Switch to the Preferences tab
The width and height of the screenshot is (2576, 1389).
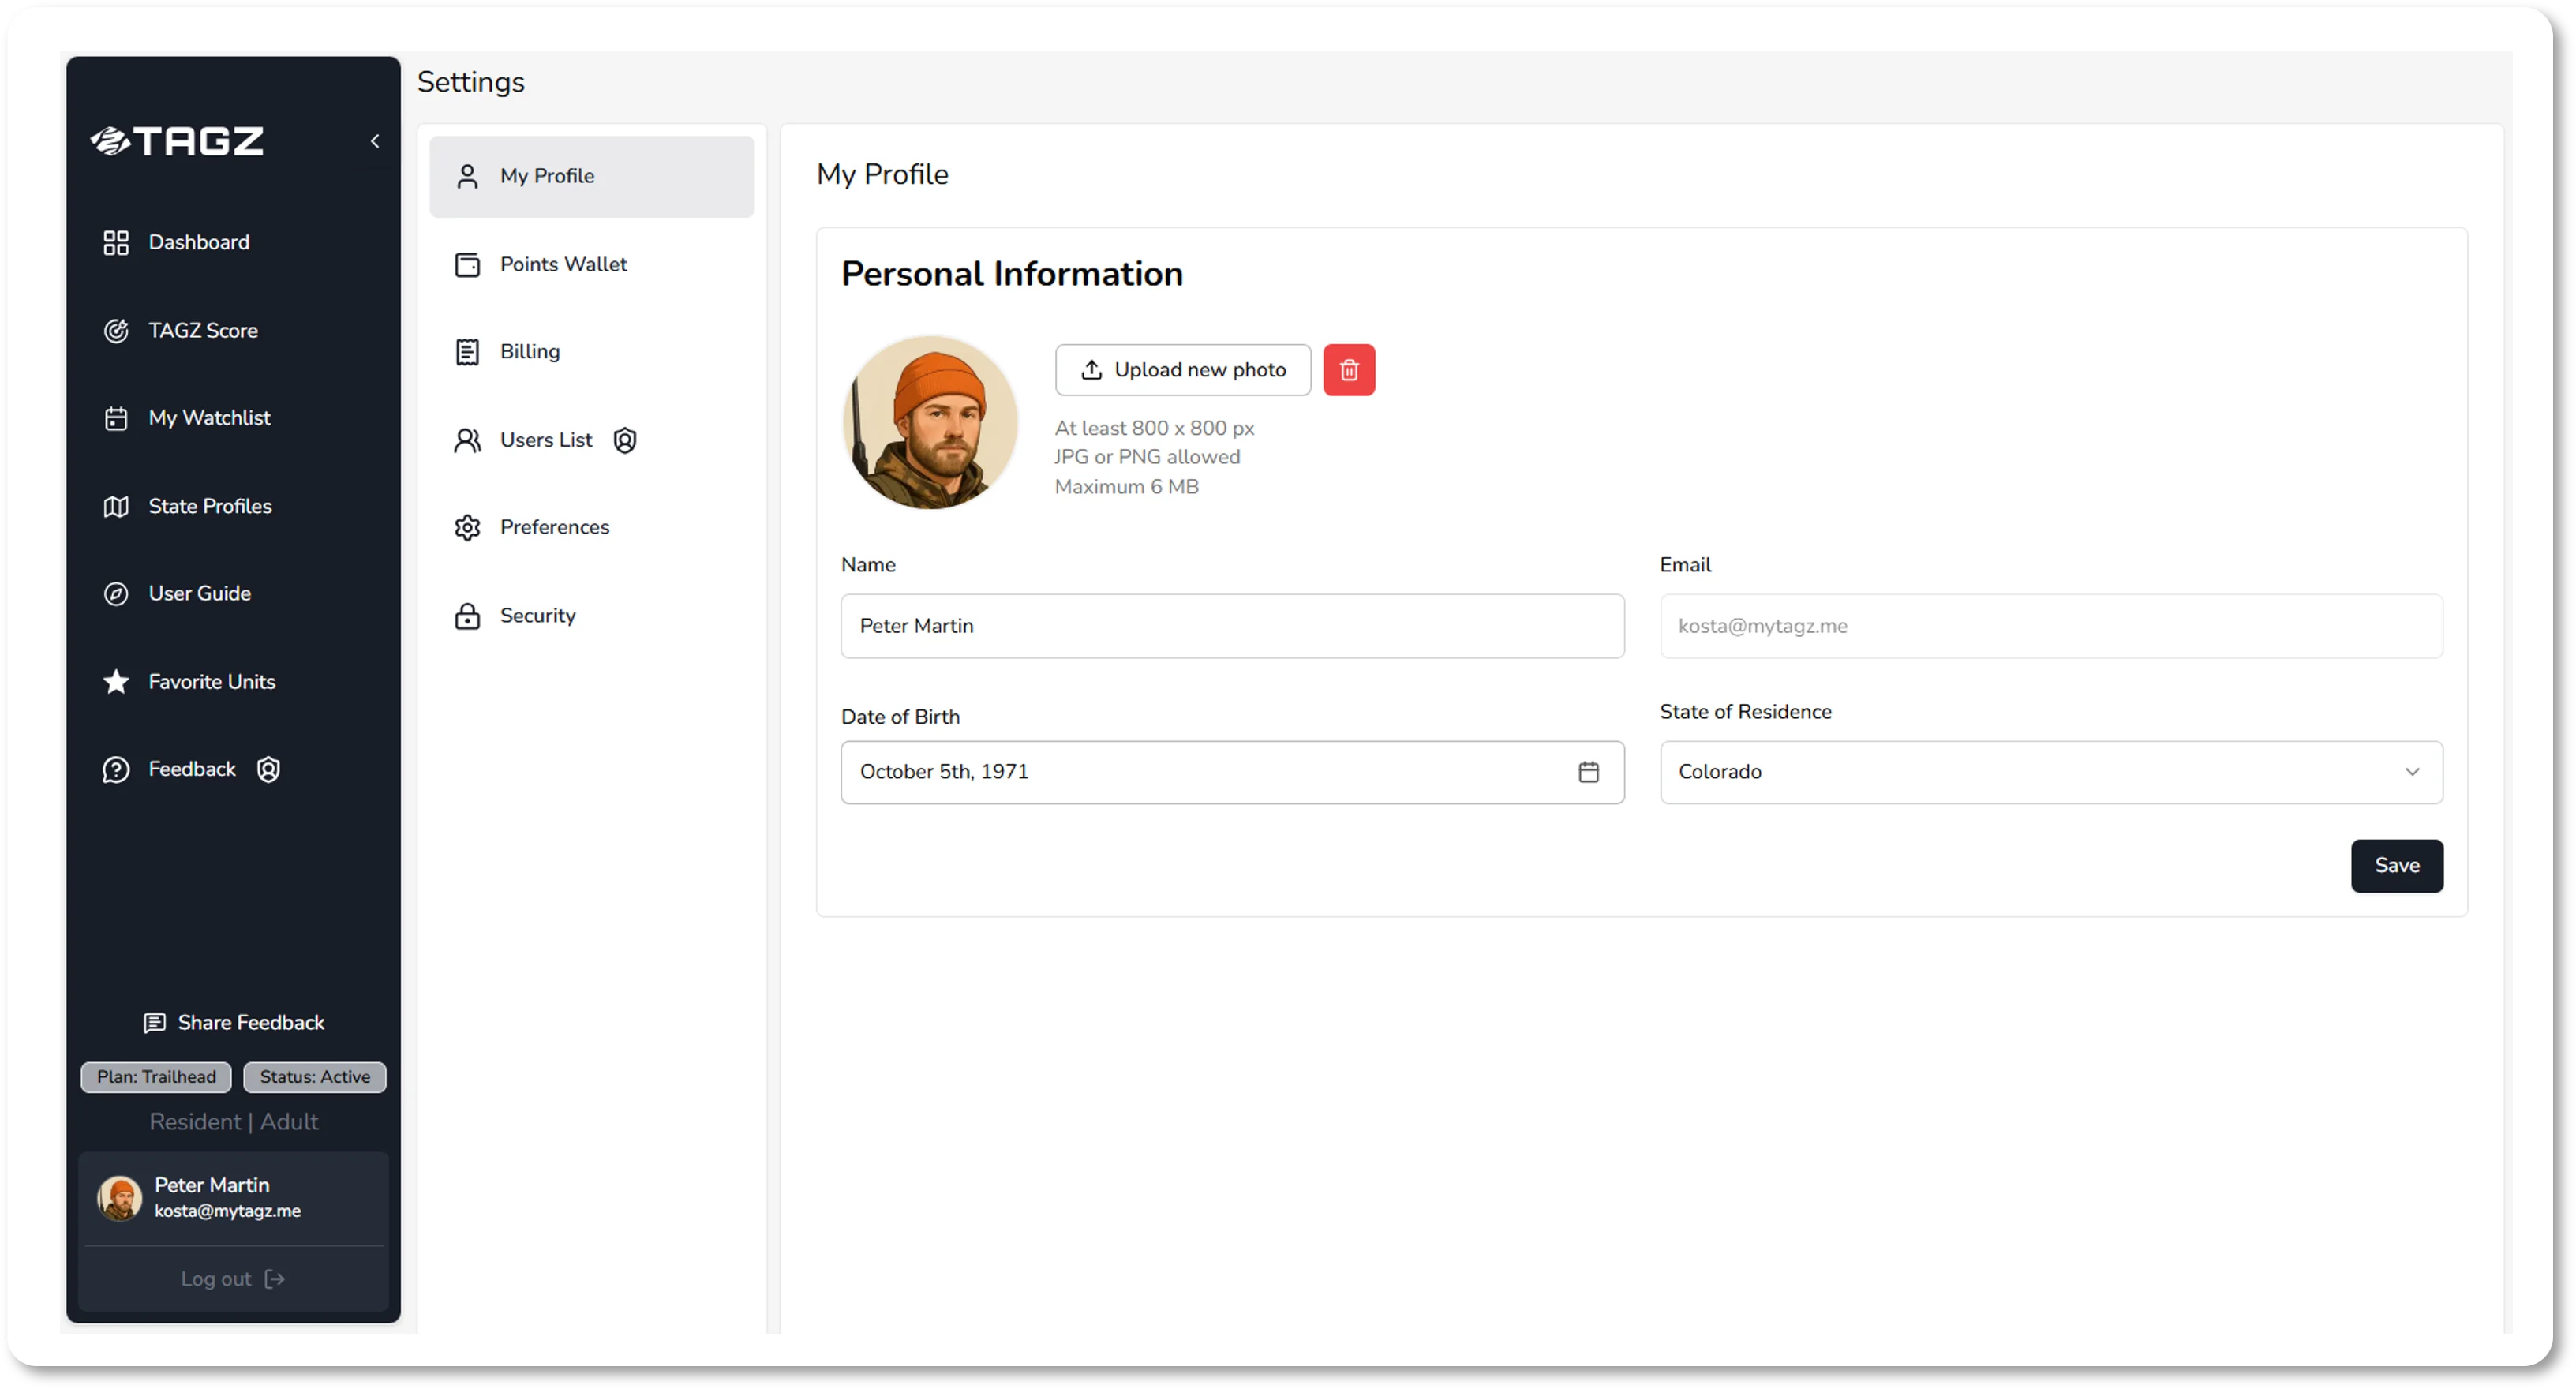555,527
